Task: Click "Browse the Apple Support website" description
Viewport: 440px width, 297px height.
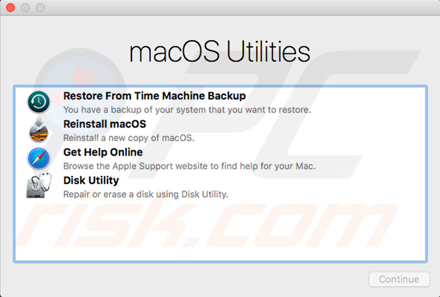Action: 189,166
